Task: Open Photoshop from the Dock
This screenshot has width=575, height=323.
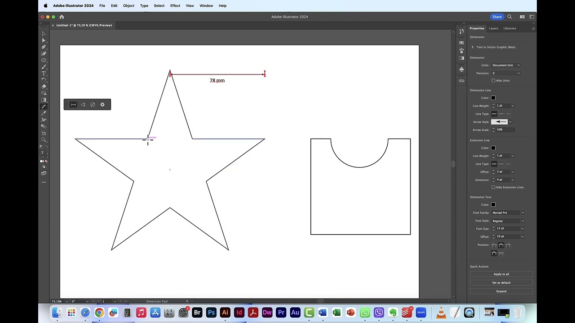Action: 211,313
